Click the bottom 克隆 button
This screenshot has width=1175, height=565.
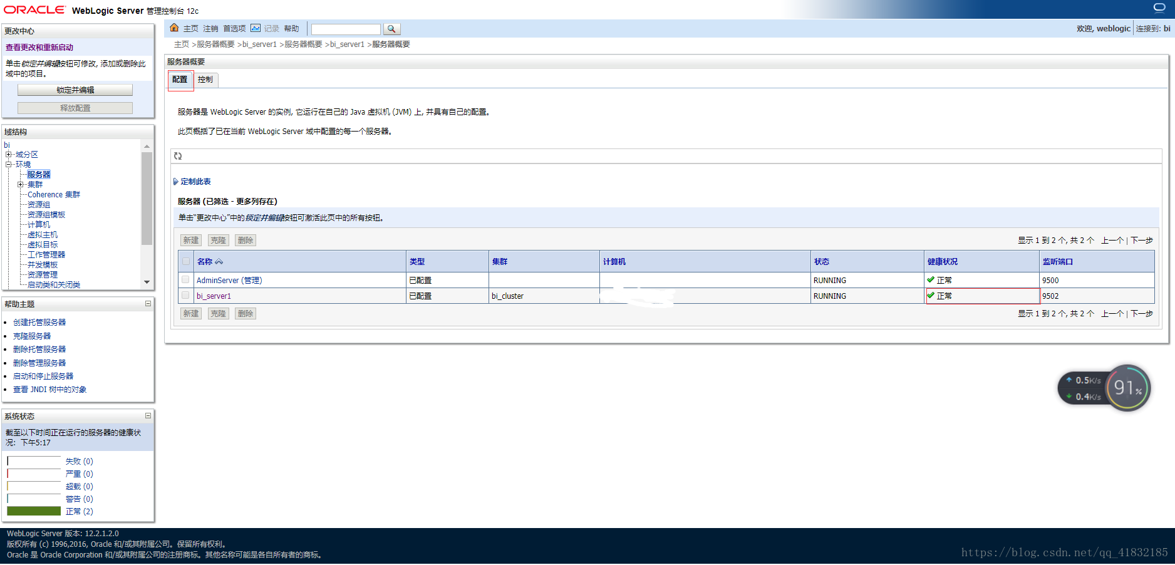click(x=218, y=314)
